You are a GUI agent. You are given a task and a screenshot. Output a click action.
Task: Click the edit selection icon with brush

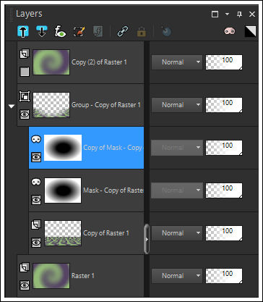pyautogui.click(x=79, y=32)
